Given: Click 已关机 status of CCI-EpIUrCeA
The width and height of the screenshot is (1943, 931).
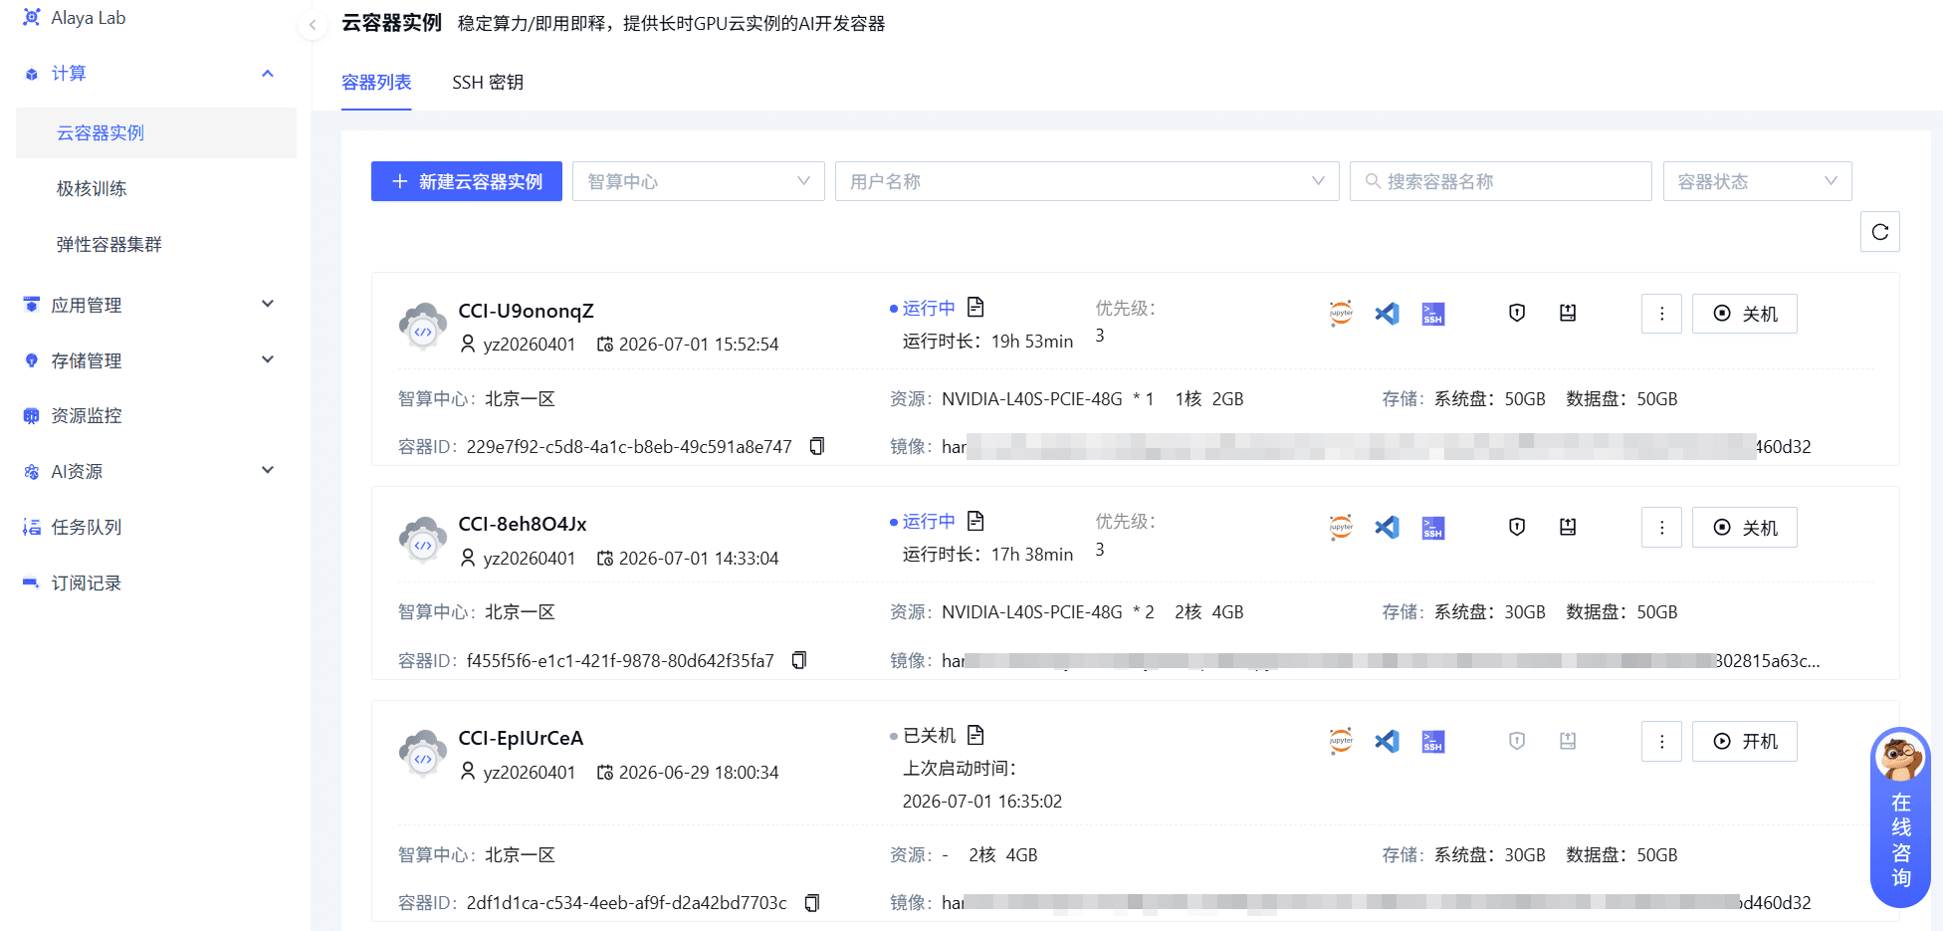Looking at the screenshot, I should click(x=929, y=736).
